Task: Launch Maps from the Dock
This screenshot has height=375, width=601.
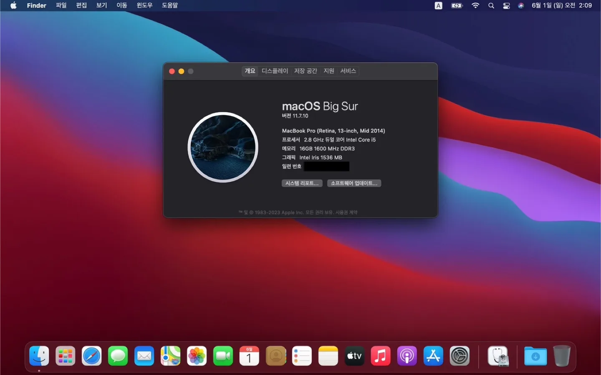Action: pos(171,356)
